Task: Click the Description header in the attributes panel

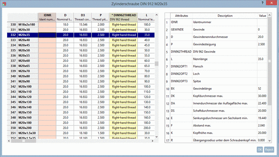Action: pyautogui.click(x=225, y=16)
